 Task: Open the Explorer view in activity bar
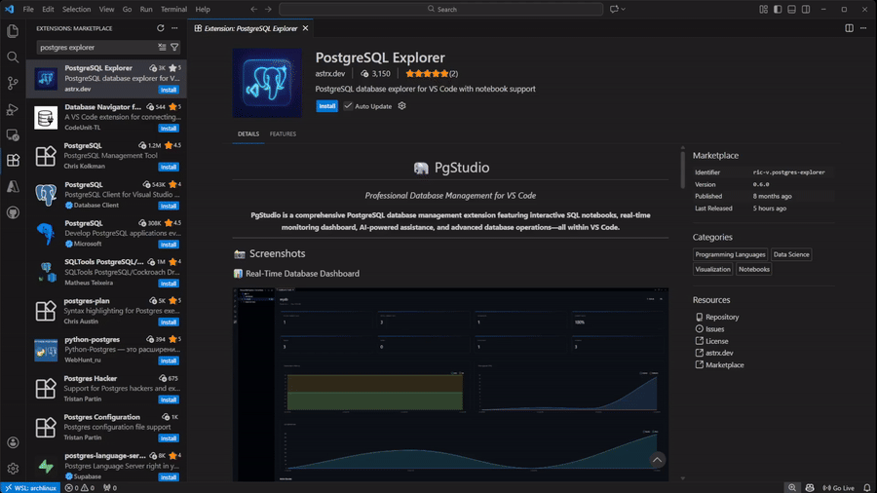pos(13,31)
